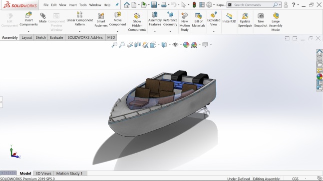Viewport: 323px width, 181px height.
Task: Toggle Section View
Action: pyautogui.click(x=137, y=45)
